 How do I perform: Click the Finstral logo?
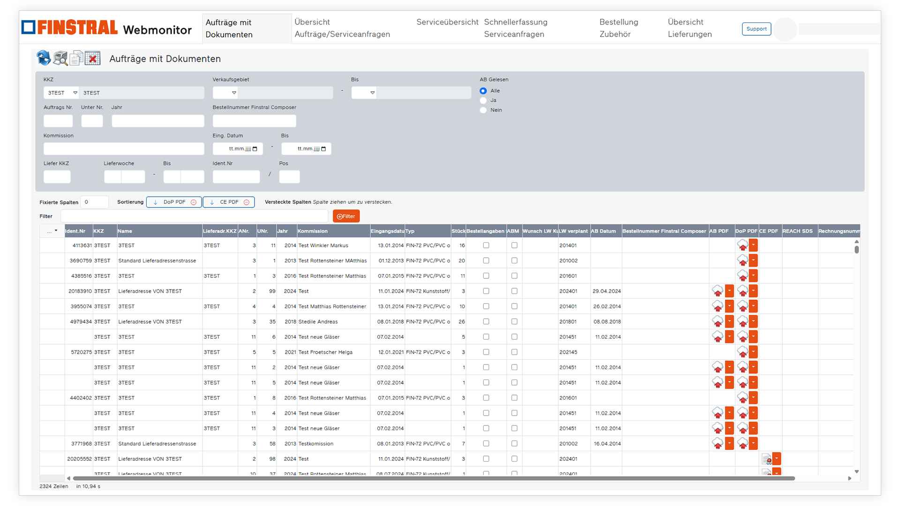[69, 28]
